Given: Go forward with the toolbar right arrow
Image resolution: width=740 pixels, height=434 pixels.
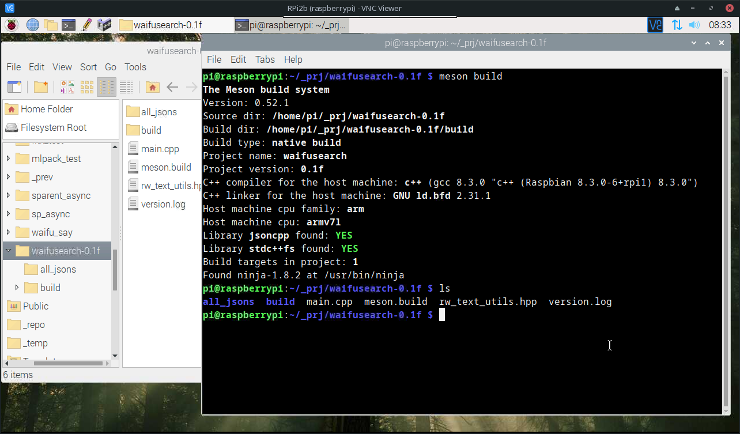Looking at the screenshot, I should (x=192, y=87).
